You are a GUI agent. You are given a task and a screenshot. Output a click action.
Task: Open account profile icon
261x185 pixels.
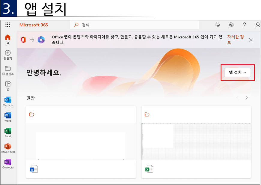click(x=258, y=25)
